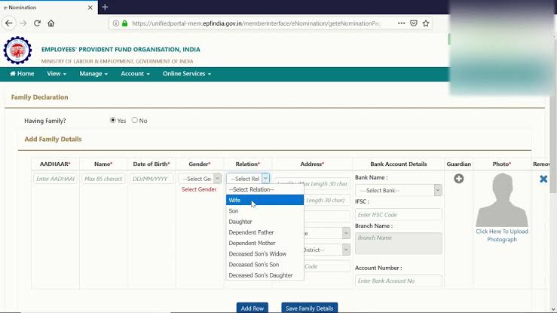This screenshot has height=313, width=557.
Task: Click the Enter Bank Account No field
Action: click(x=398, y=281)
